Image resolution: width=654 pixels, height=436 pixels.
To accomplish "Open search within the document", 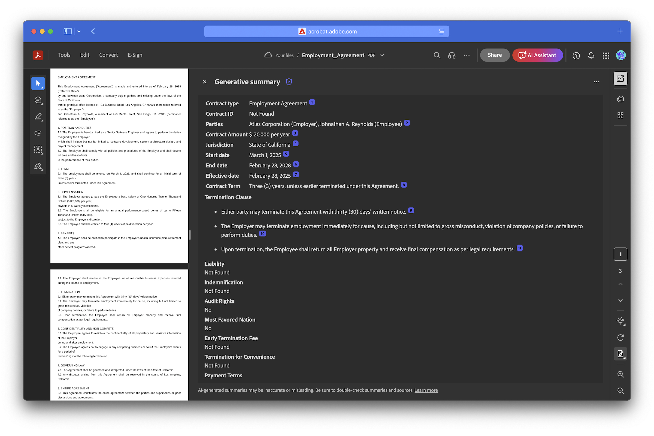I will [437, 55].
